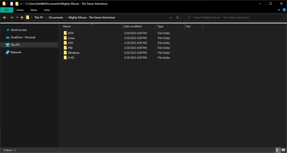Click the window system folder icon in title bar
Image resolution: width=287 pixels, height=153 pixels.
tap(4, 4)
